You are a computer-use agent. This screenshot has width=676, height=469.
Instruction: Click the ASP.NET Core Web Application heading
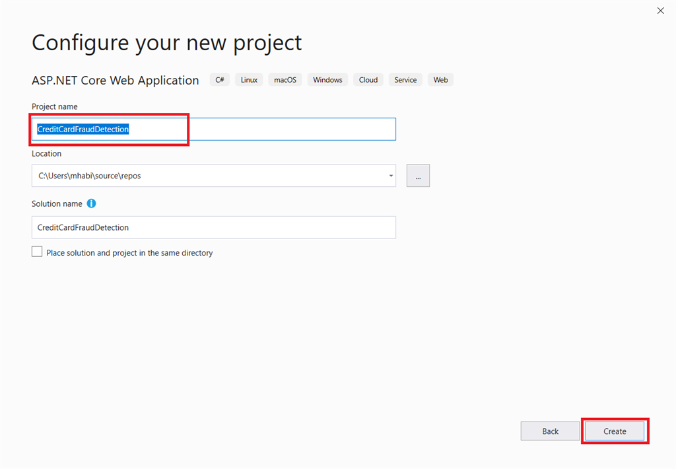(x=115, y=81)
